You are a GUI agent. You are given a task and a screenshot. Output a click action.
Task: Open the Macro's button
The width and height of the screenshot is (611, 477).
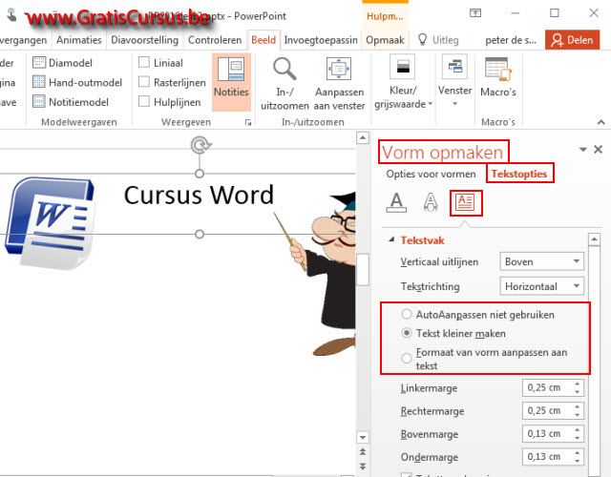click(x=498, y=77)
